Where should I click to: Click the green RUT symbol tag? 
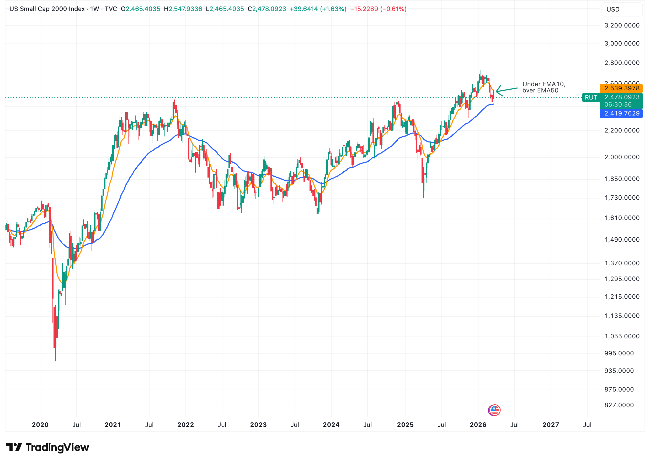(591, 97)
